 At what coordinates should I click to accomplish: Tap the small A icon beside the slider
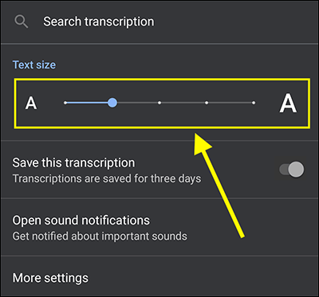31,103
